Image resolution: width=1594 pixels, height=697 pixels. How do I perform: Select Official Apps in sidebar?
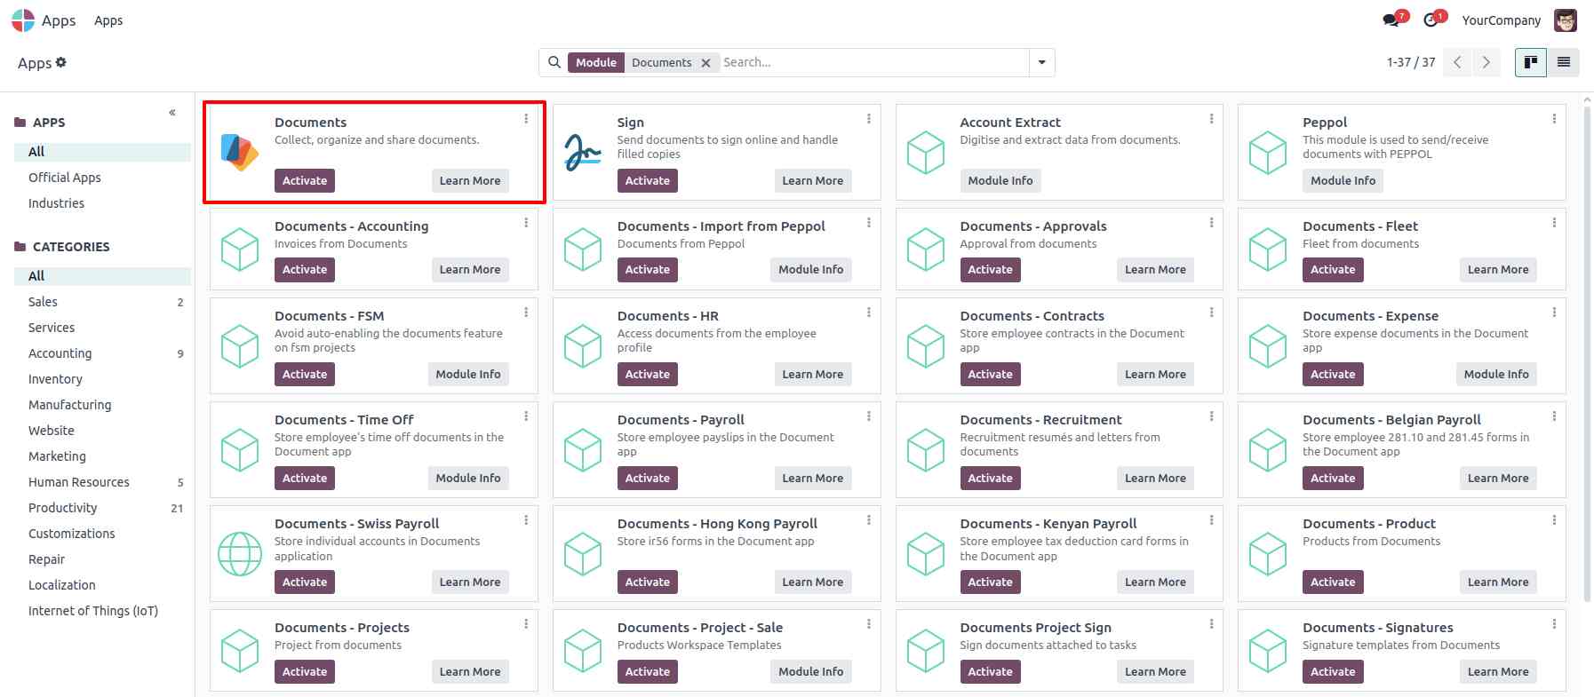(65, 178)
